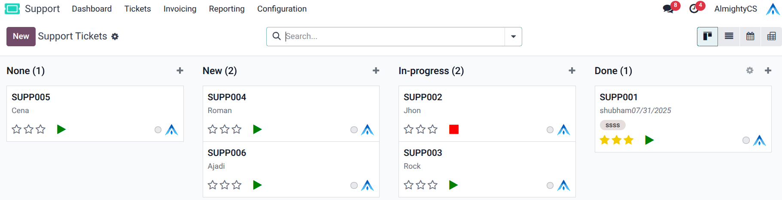Switch to the pivot table view
Screen dimensions: 782x200
[771, 36]
